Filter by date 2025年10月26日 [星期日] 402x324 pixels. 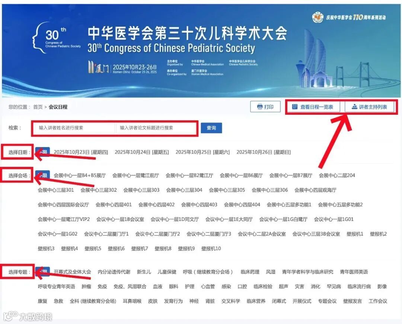click(x=264, y=152)
